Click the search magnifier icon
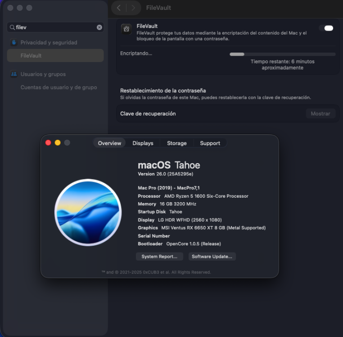 pos(12,27)
